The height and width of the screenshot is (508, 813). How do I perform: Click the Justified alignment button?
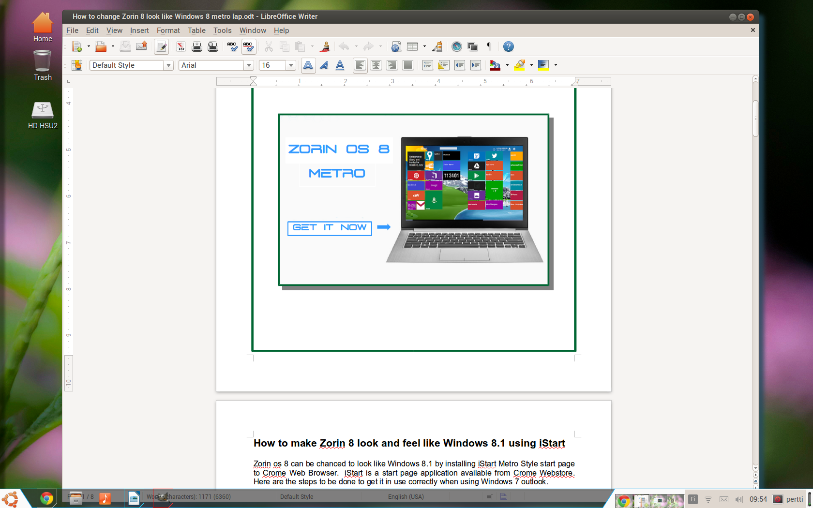408,65
